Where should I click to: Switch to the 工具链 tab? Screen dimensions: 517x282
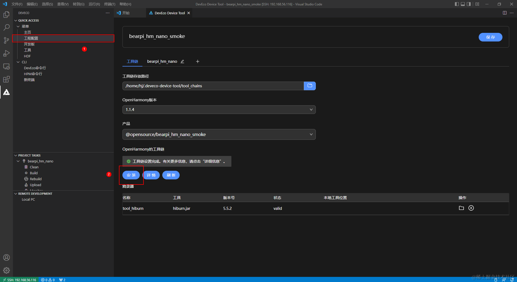coord(132,61)
